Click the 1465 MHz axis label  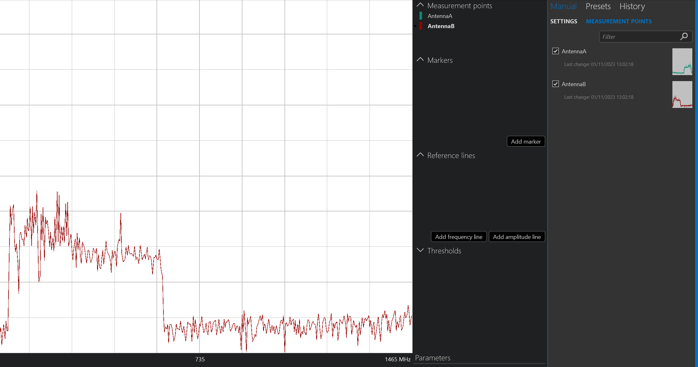pyautogui.click(x=397, y=359)
